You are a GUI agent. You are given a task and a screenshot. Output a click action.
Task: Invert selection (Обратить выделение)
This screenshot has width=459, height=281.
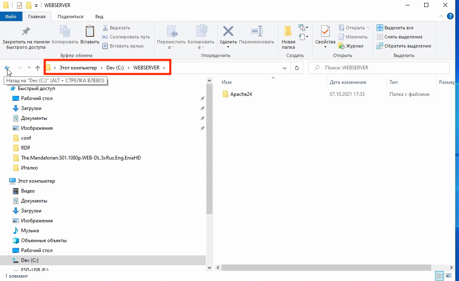(x=403, y=46)
